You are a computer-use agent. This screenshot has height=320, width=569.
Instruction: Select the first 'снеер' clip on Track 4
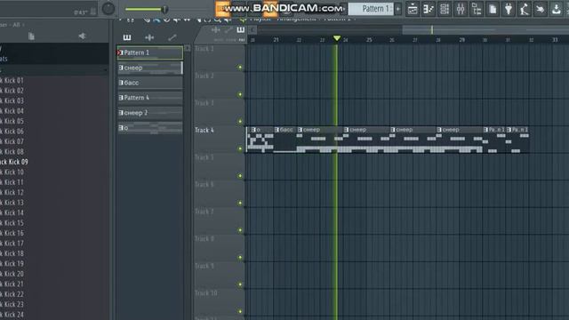pyautogui.click(x=320, y=140)
